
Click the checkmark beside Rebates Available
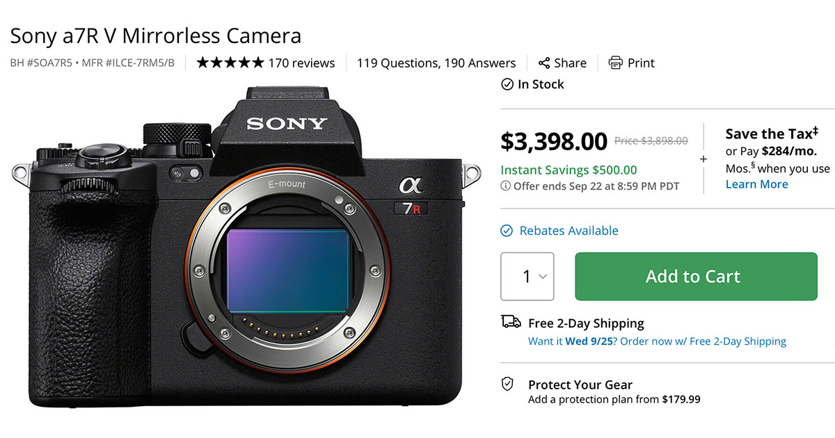click(x=507, y=230)
